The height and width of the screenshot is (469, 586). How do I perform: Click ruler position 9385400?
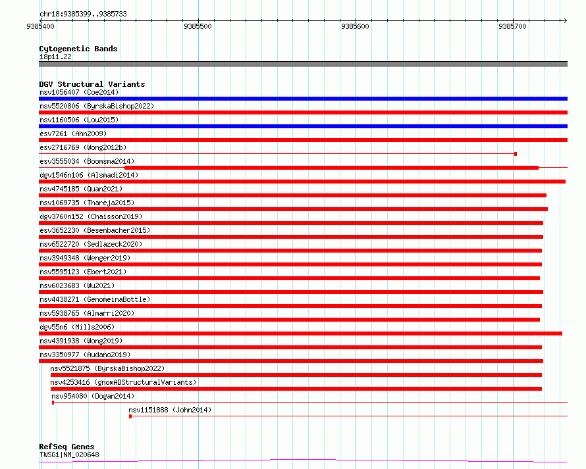[40, 26]
